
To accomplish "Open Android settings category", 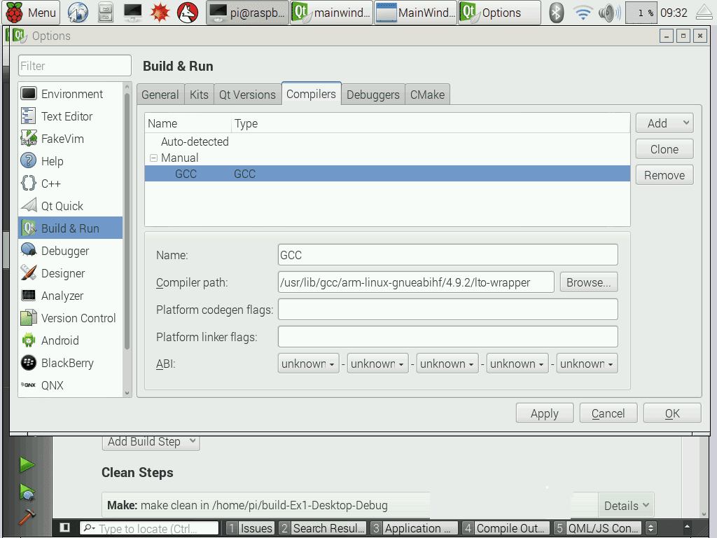I will [60, 340].
